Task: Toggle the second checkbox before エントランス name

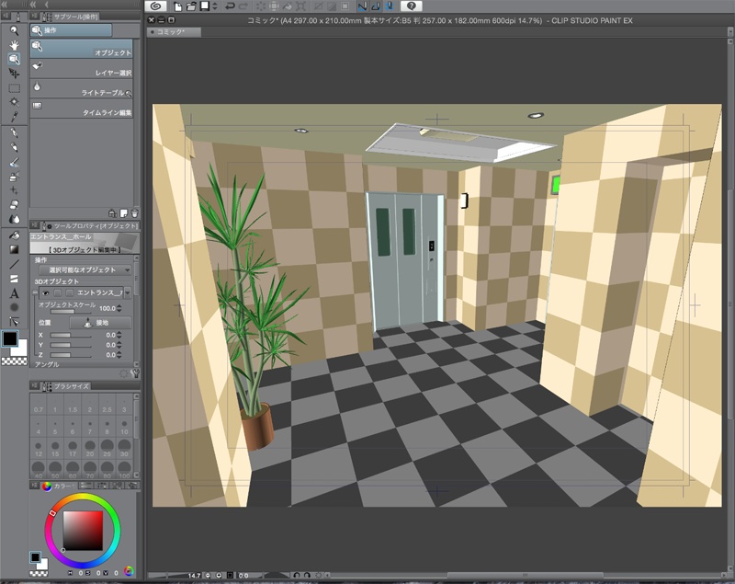Action: tap(70, 292)
